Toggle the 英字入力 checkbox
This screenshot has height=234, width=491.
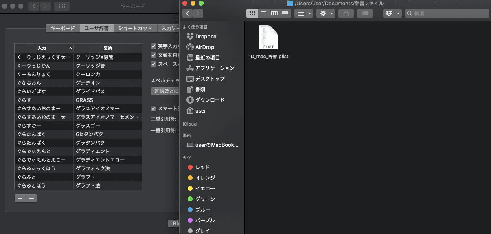153,46
